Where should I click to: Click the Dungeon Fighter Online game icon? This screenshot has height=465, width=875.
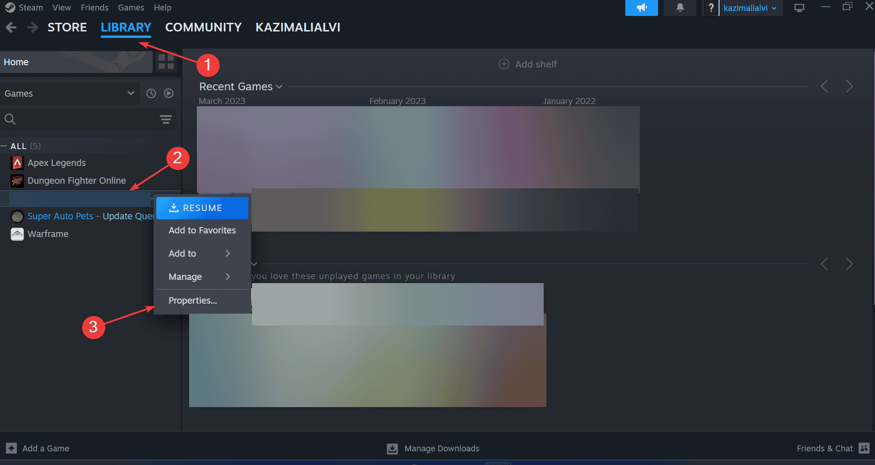[x=17, y=181]
